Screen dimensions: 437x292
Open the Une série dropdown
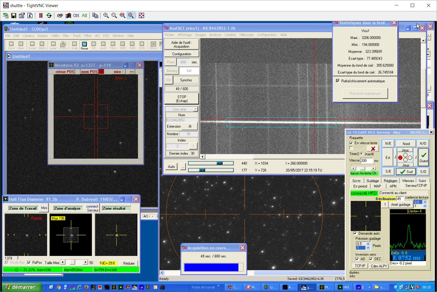[x=195, y=109]
